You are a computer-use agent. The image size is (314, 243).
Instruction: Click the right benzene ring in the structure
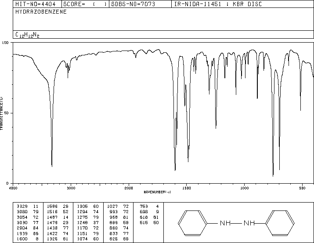280,223
